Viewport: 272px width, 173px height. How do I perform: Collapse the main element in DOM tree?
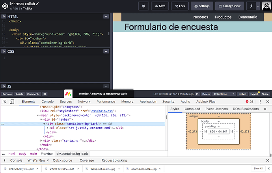point(38,115)
